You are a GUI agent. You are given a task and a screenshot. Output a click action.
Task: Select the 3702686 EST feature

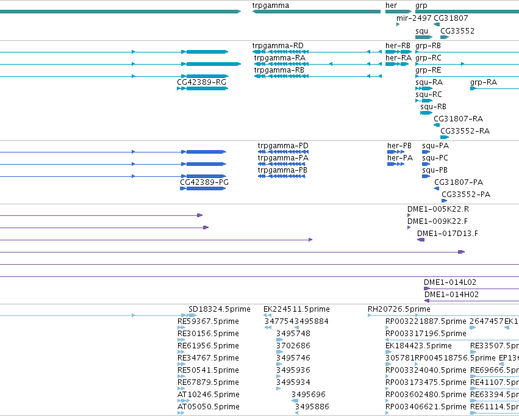(279, 353)
